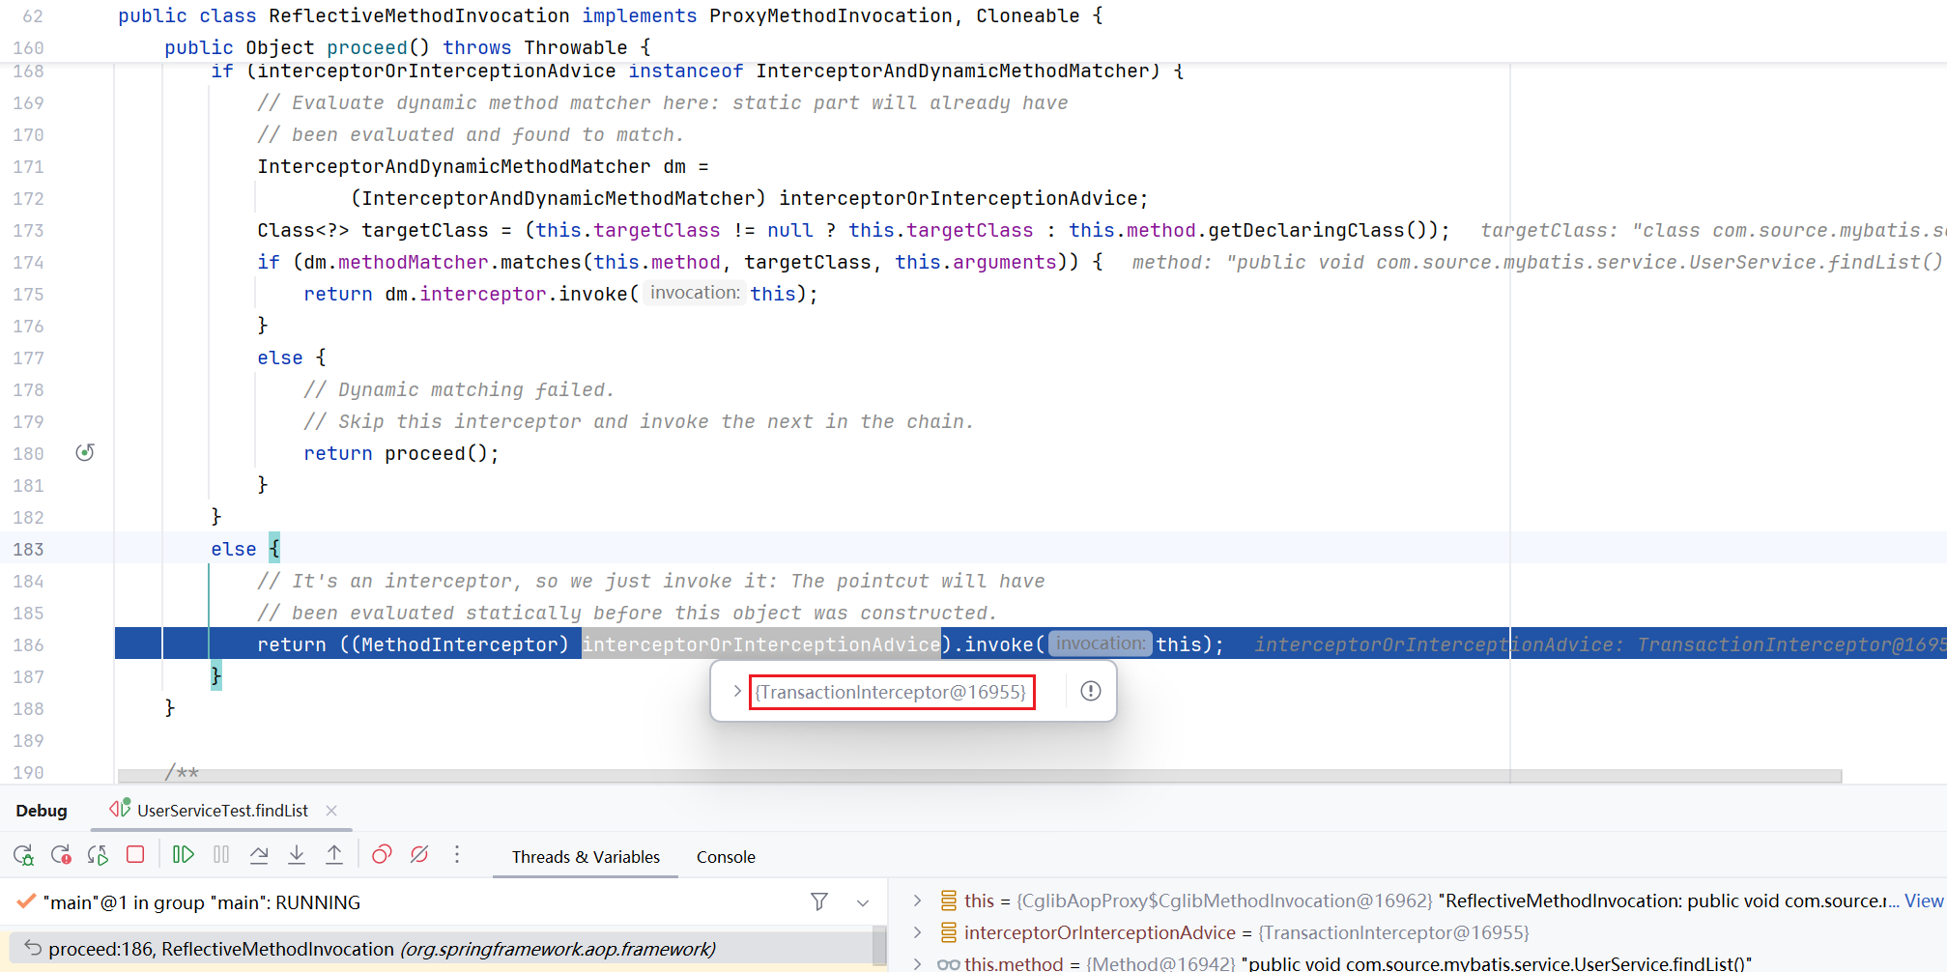Switch to the Console tab
This screenshot has width=1947, height=972.
tap(726, 857)
